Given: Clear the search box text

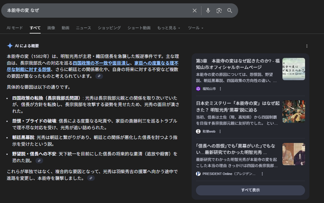Looking at the screenshot, I should click(x=195, y=11).
